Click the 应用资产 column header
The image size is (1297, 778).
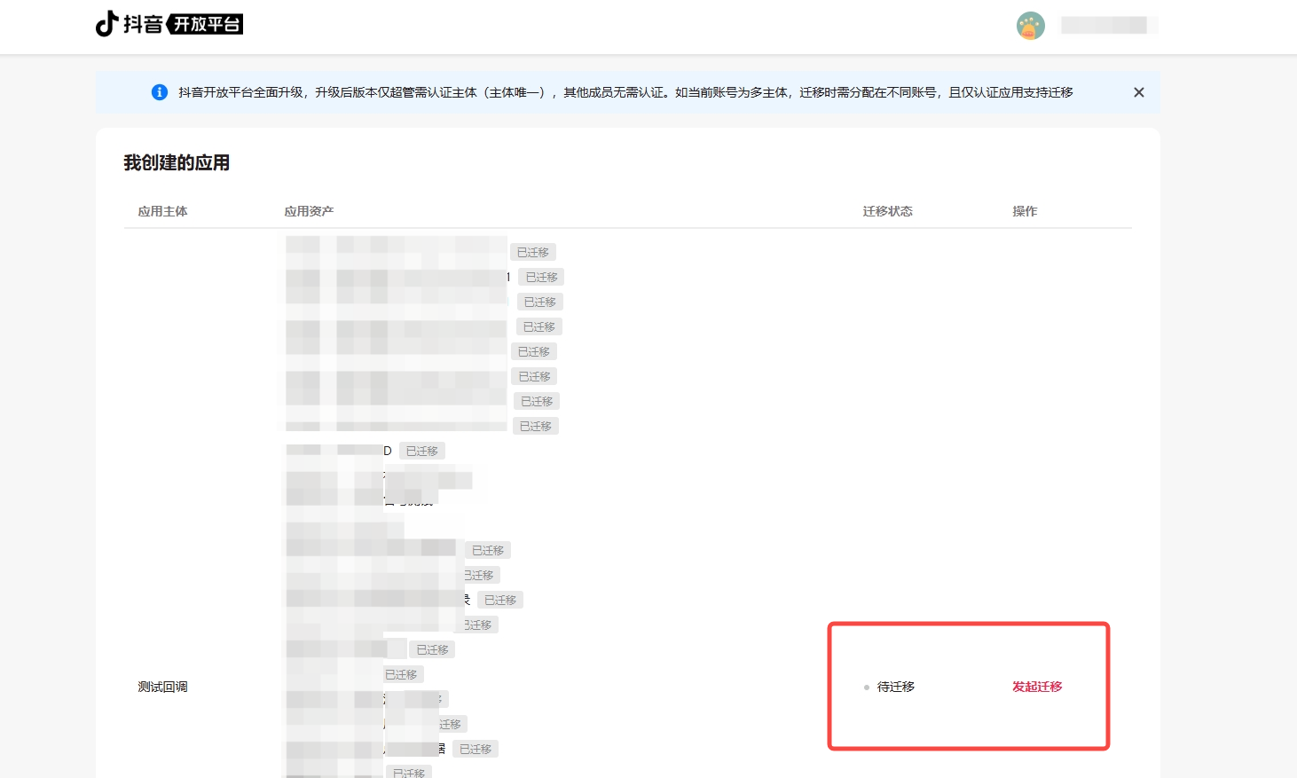tap(309, 211)
